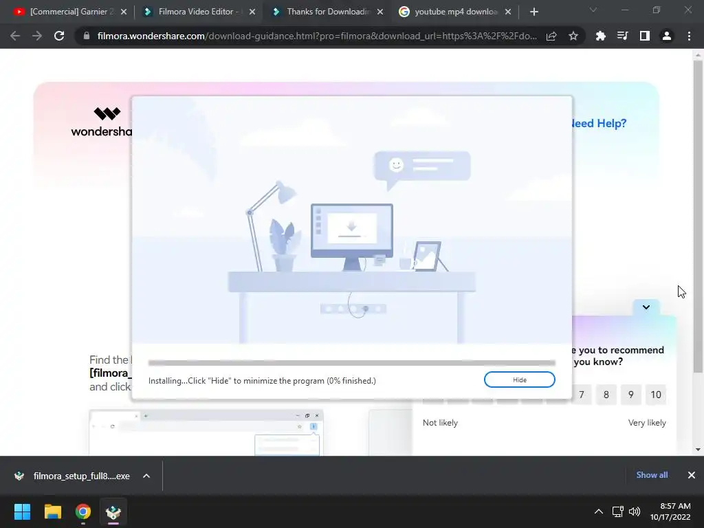This screenshot has height=528, width=704.
Task: Bookmark this page with the star
Action: click(x=573, y=36)
